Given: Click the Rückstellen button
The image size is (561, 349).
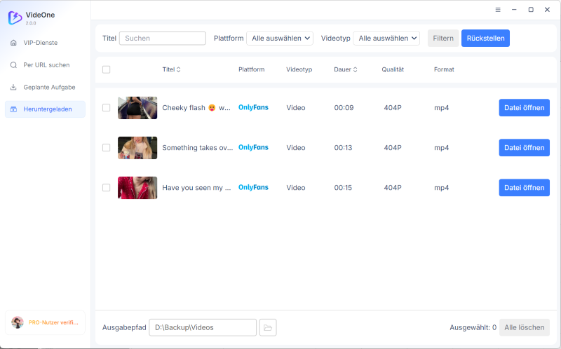Looking at the screenshot, I should pos(485,39).
